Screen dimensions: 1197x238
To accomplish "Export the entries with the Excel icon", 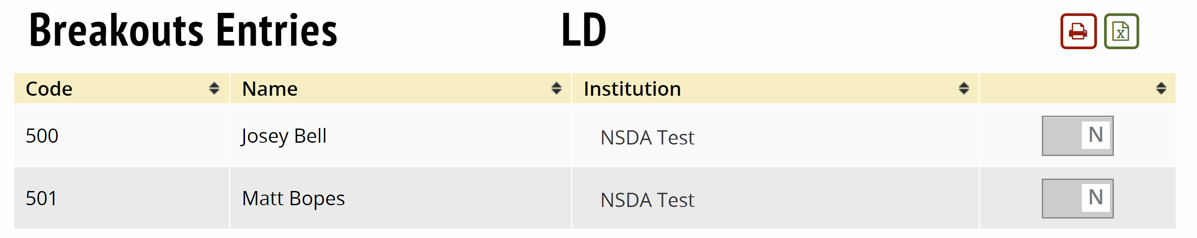I will point(1121,31).
